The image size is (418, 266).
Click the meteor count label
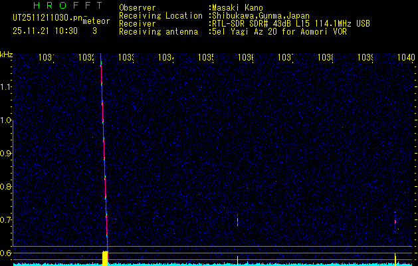96,21
